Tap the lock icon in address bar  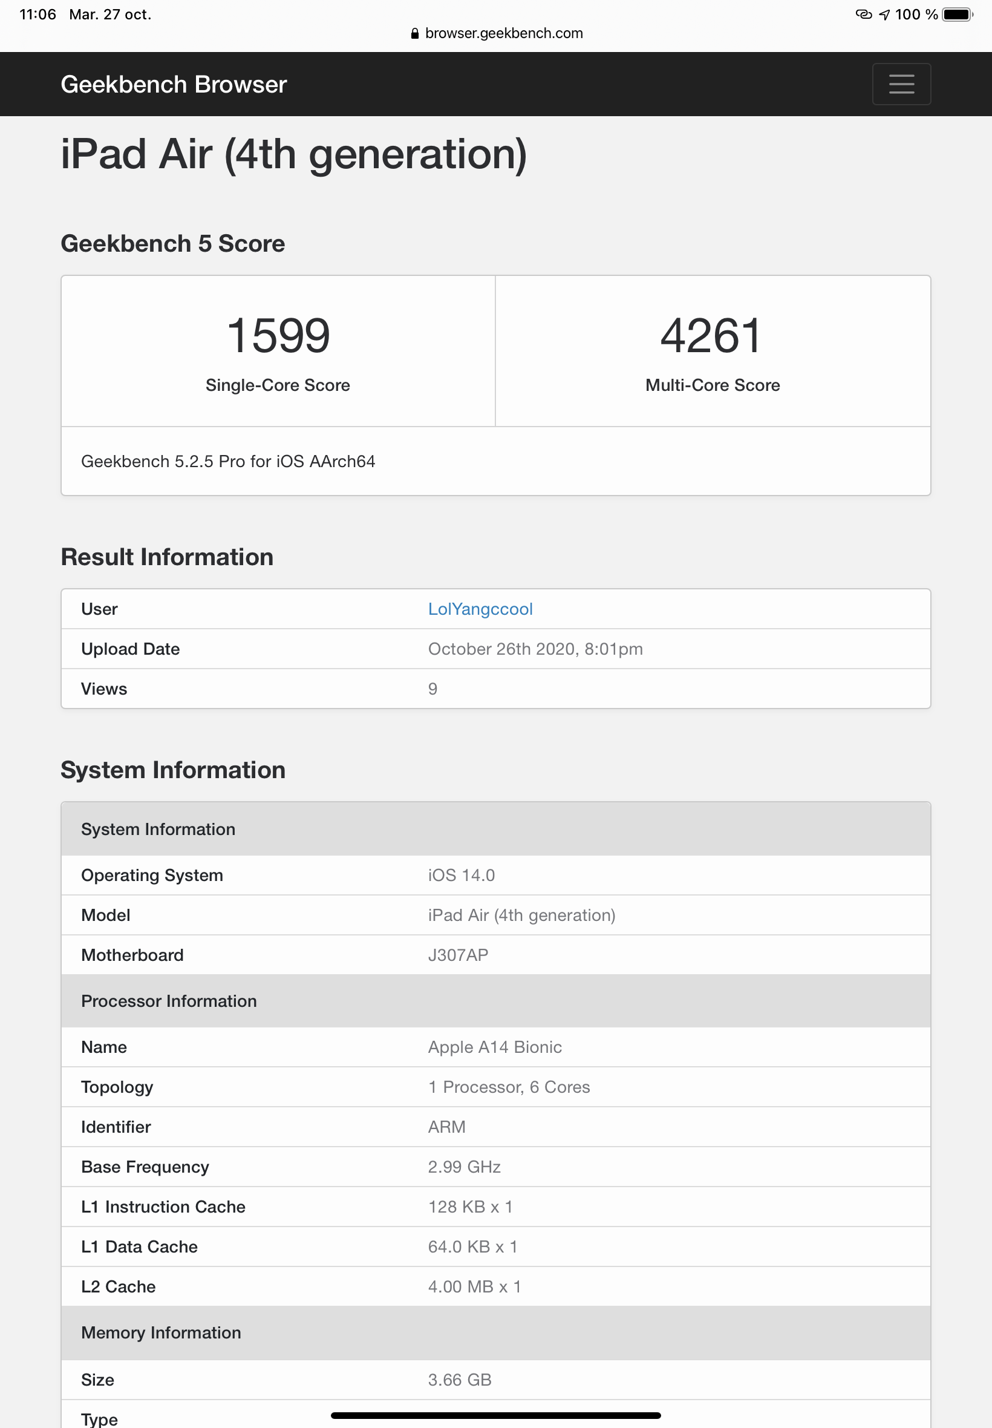coord(414,33)
